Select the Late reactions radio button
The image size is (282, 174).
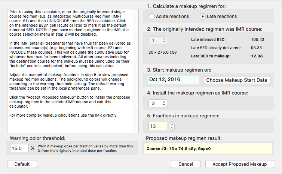pyautogui.click(x=203, y=16)
